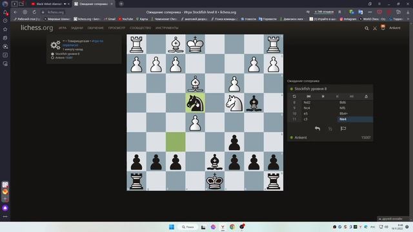Reload the current page

pyautogui.click(x=34, y=12)
